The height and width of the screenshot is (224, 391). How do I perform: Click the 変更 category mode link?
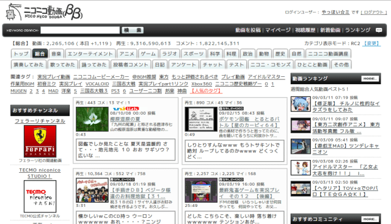371,43
